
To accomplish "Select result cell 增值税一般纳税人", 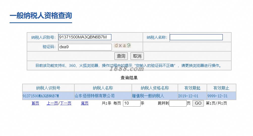I will [x=155, y=96].
